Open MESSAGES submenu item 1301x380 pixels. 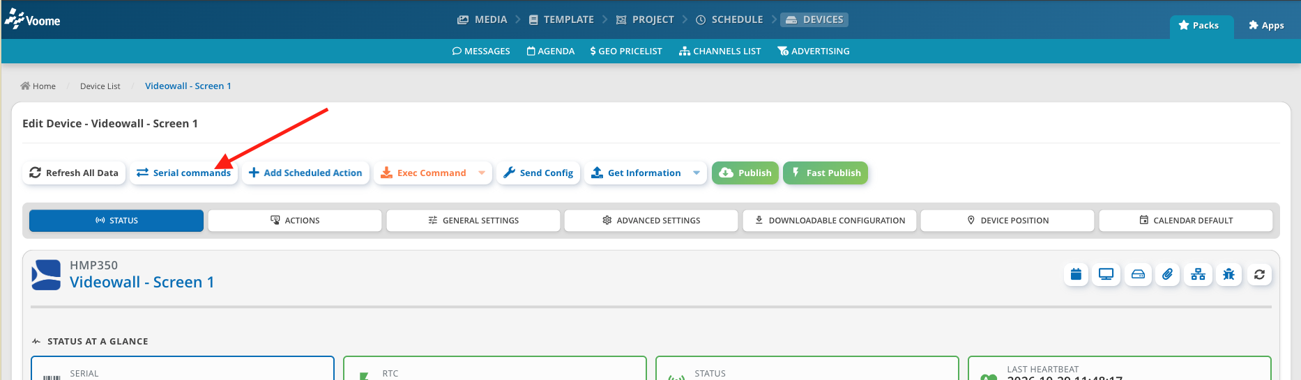(481, 52)
